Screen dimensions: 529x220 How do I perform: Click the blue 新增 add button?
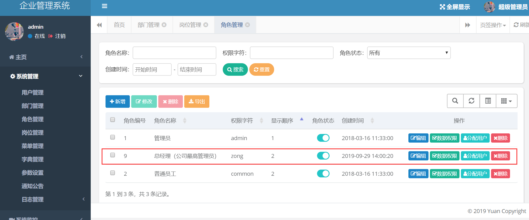pos(118,101)
